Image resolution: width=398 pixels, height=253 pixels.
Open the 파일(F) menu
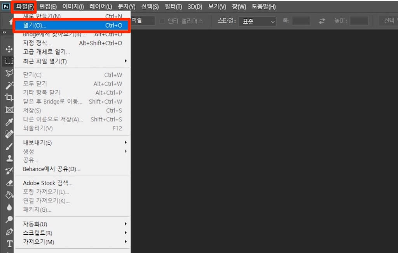[24, 7]
